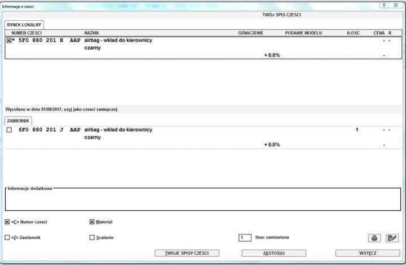Viewport: 406px width, 265px height.
Task: Enable the <Z> Zamiennik checkbox
Action: [x=7, y=237]
